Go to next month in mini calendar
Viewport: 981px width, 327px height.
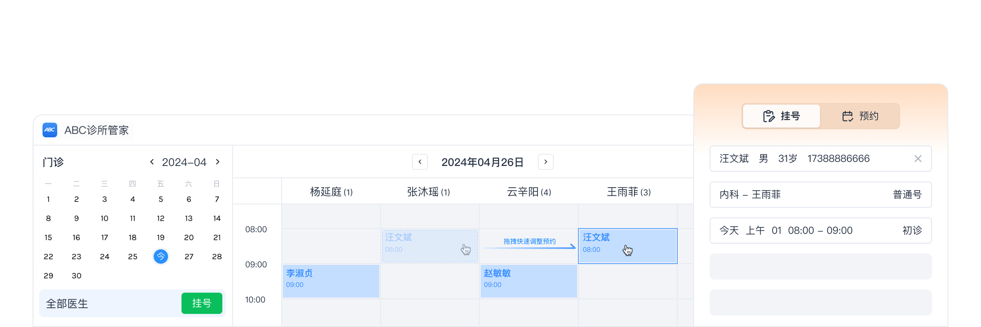tap(218, 162)
